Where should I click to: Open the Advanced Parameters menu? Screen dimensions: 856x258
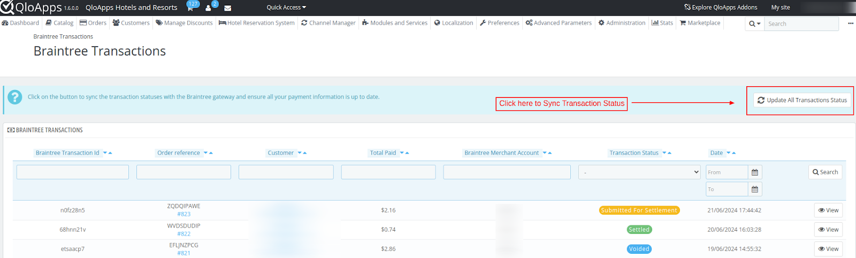pyautogui.click(x=559, y=23)
